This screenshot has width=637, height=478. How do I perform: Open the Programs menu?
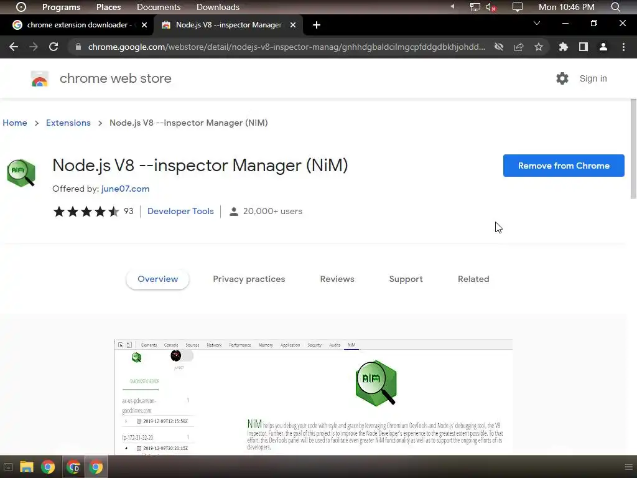coord(62,7)
